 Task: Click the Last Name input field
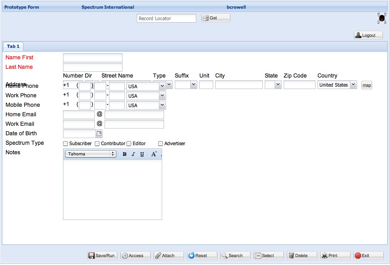click(x=92, y=67)
